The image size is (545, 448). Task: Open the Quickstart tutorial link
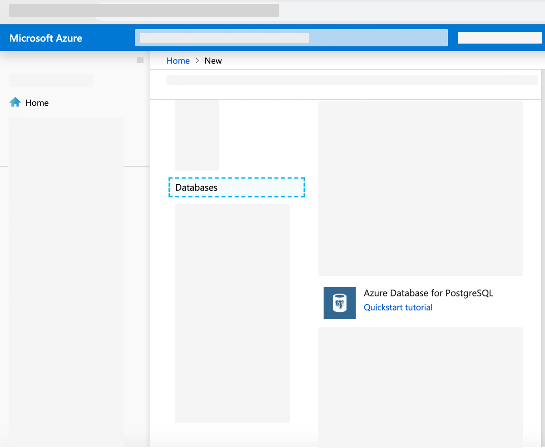click(x=398, y=307)
